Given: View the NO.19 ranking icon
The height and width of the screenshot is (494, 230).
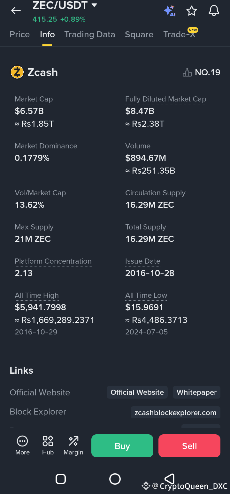Looking at the screenshot, I should [x=187, y=73].
